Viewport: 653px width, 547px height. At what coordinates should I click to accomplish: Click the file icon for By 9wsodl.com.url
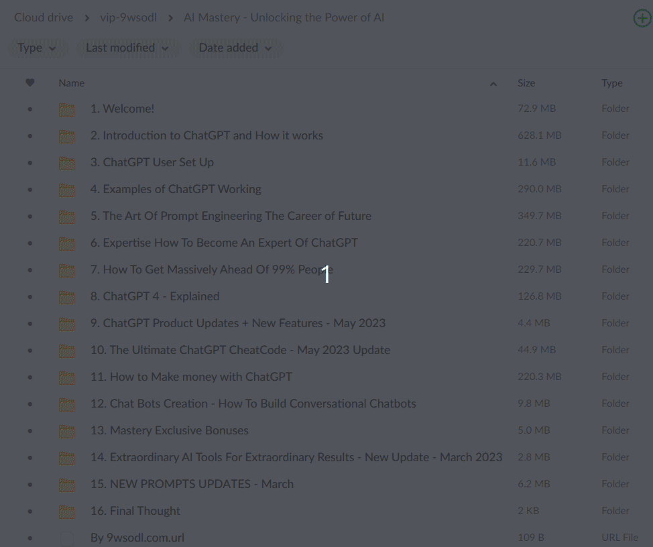click(x=66, y=538)
